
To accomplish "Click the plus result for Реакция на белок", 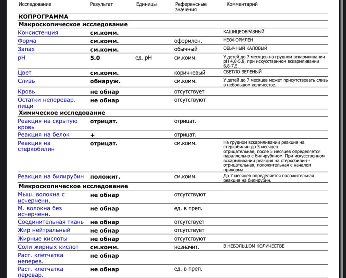I will 92,135.
